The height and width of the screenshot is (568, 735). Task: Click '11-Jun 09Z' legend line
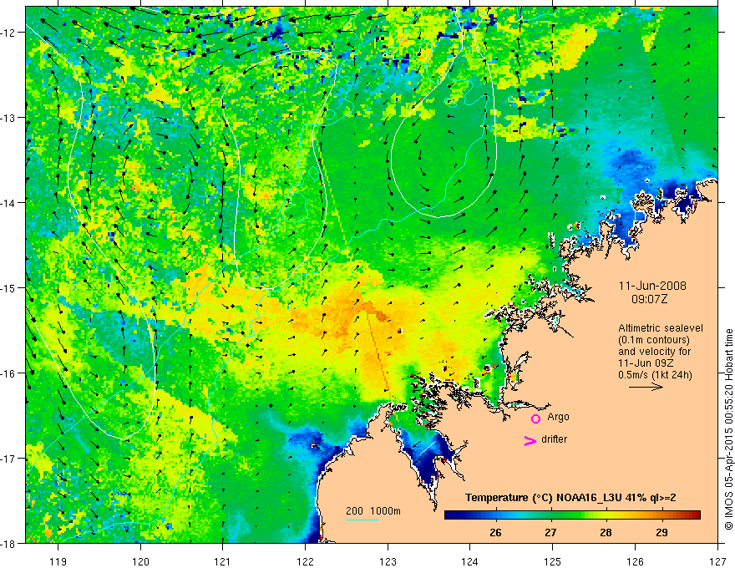coord(646,363)
